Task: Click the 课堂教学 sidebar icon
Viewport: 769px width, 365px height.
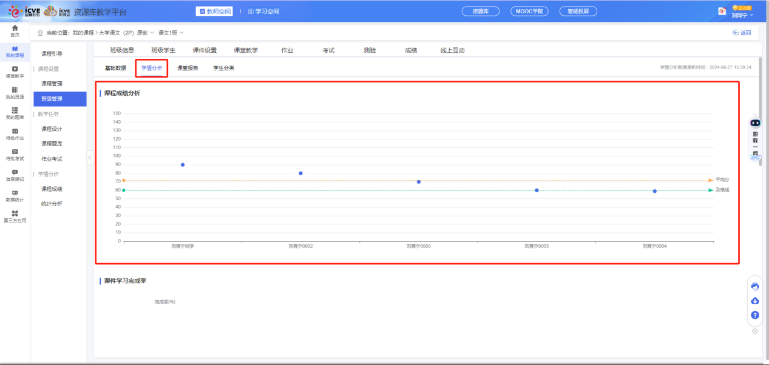Action: pos(15,72)
